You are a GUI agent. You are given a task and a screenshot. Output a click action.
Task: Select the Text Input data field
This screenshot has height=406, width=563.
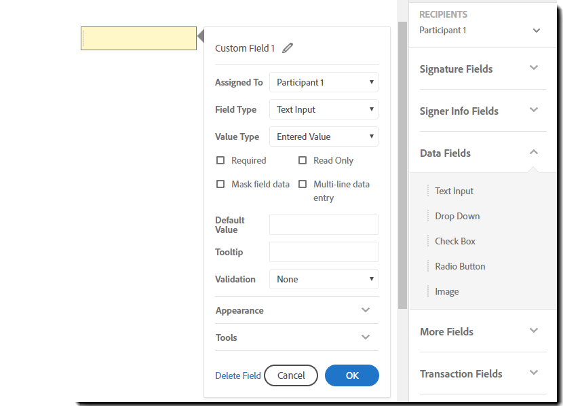pyautogui.click(x=454, y=191)
